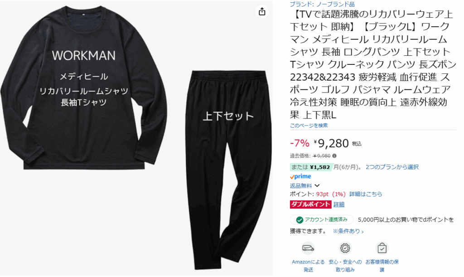Click the このページを検索 link

tap(309, 125)
